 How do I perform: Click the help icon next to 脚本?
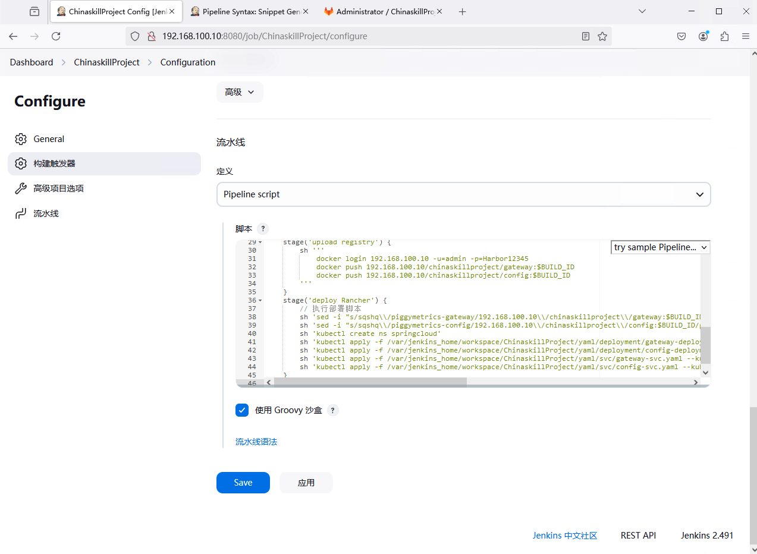pyautogui.click(x=263, y=229)
